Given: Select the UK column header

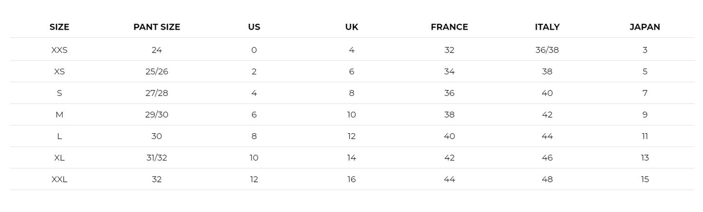Looking at the screenshot, I should 352,27.
